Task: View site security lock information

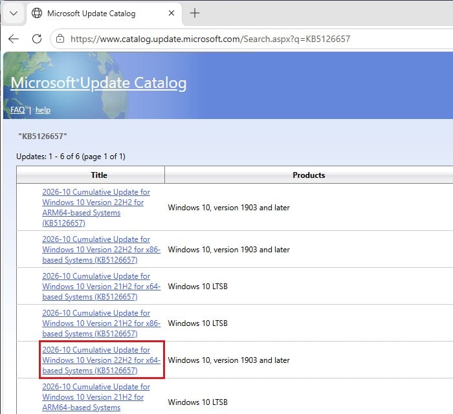Action: (x=60, y=39)
